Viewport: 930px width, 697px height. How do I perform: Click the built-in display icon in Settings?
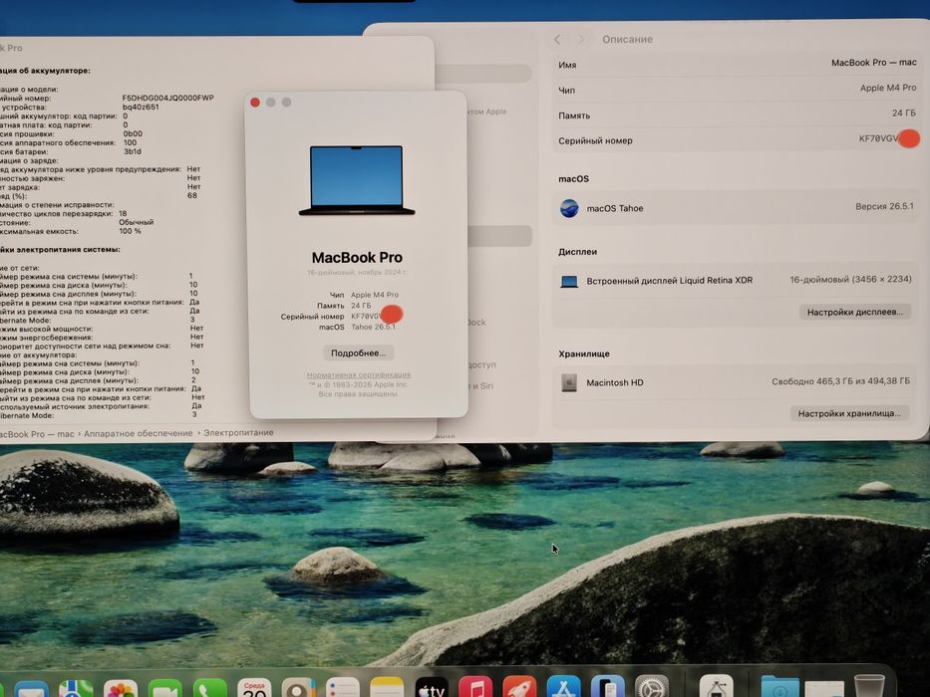click(569, 281)
